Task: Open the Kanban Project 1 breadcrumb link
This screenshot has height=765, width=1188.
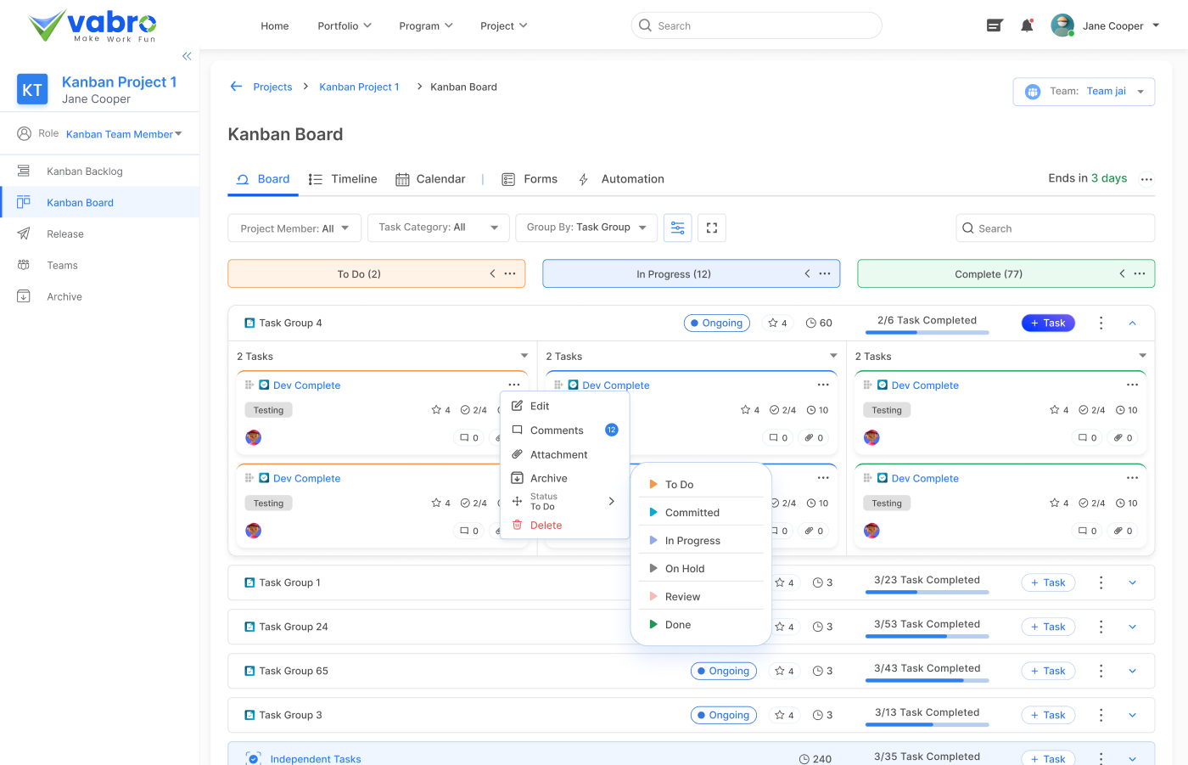Action: [359, 87]
